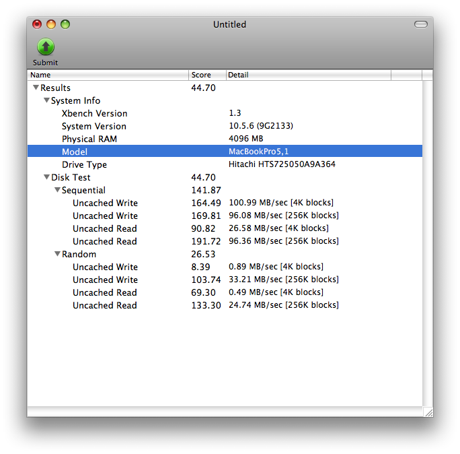Screen dimensions: 460x454
Task: Click the MacBookPro5,1 detail value
Action: (x=258, y=152)
